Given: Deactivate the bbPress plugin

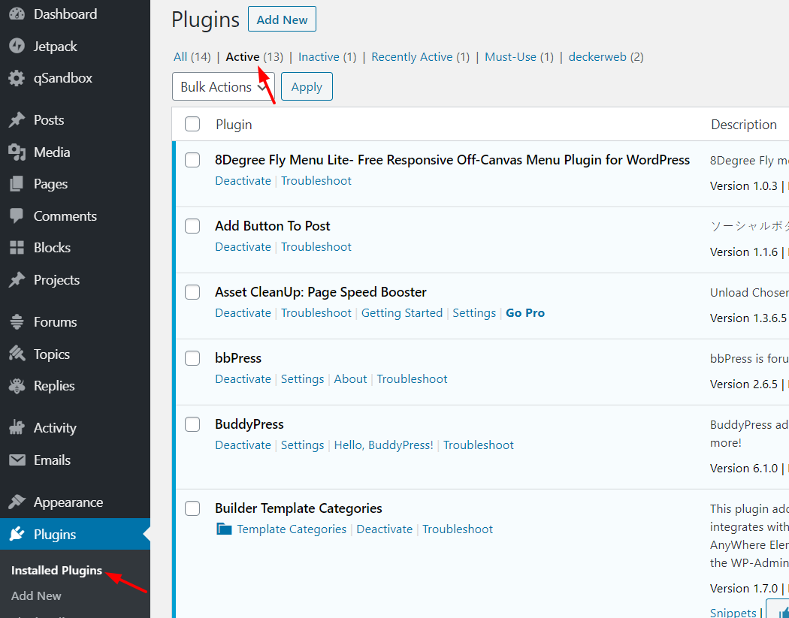Looking at the screenshot, I should coord(243,379).
